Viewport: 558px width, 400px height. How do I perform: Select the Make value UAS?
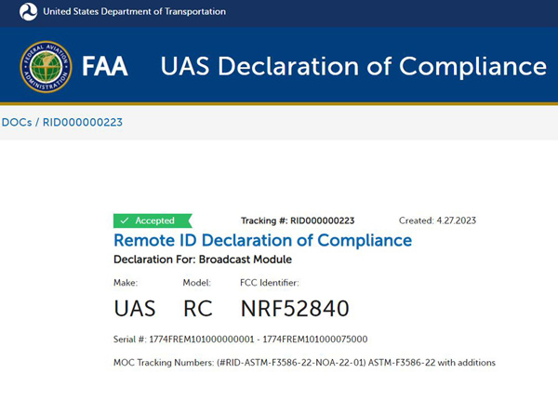click(134, 308)
